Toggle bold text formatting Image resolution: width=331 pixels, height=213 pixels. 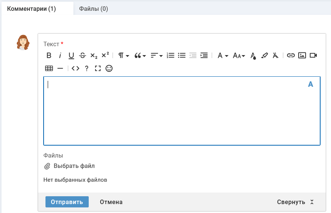click(x=49, y=55)
